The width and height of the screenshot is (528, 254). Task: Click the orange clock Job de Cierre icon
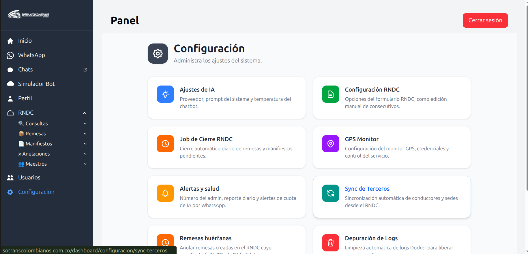click(165, 144)
